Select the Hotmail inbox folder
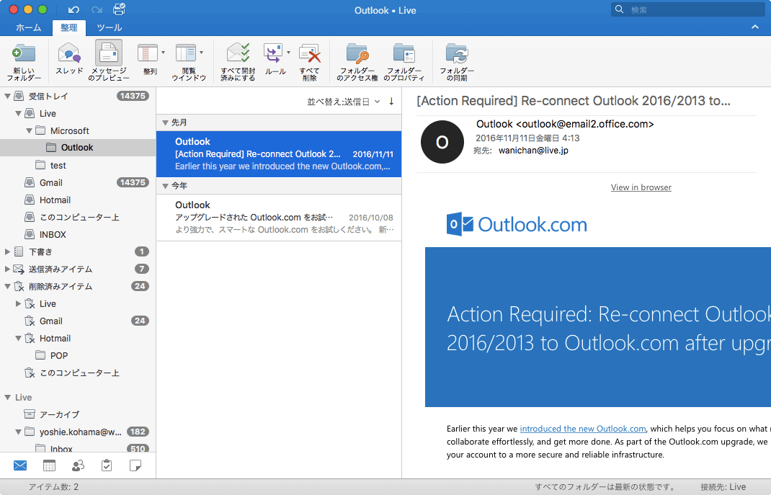 point(78,200)
